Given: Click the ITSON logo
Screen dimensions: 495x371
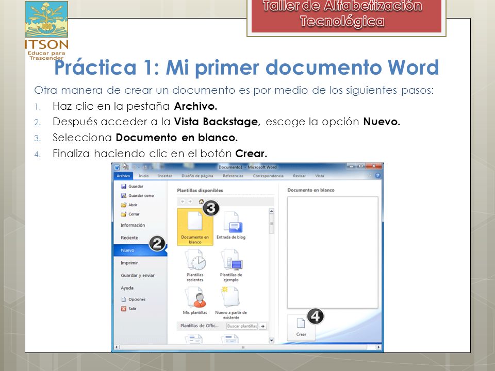Looking at the screenshot, I should coord(46,30).
